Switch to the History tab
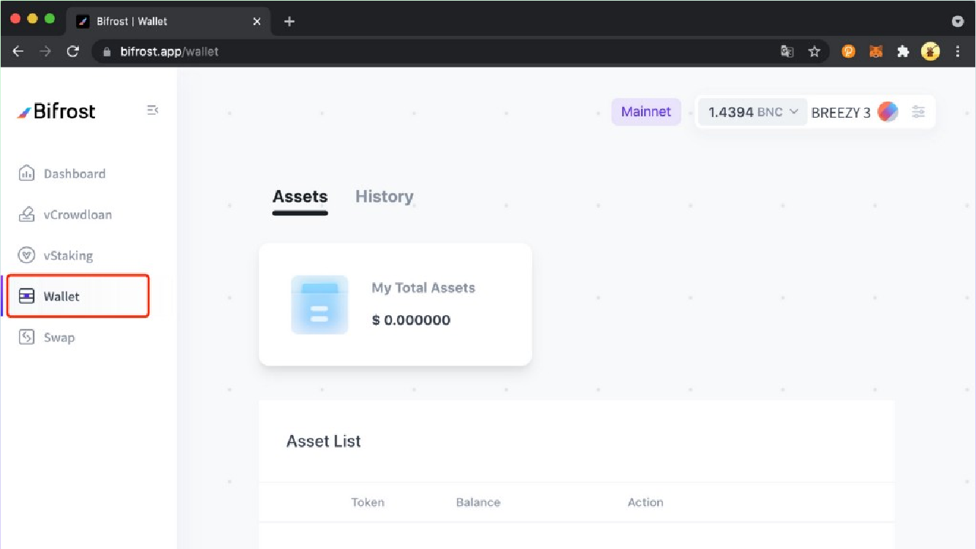This screenshot has height=549, width=976. click(385, 197)
